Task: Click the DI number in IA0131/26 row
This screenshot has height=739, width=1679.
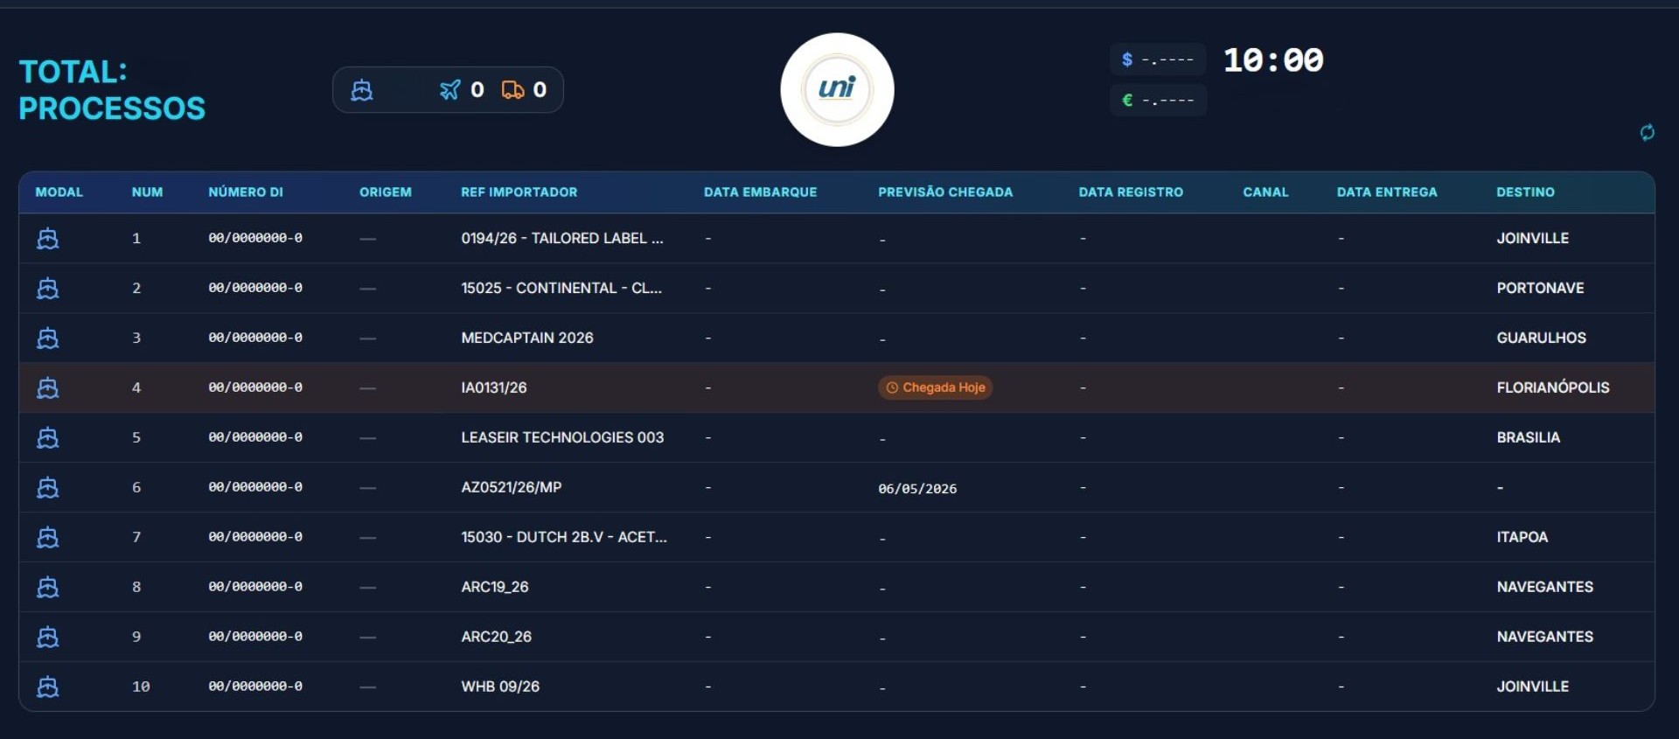Action: 255,387
